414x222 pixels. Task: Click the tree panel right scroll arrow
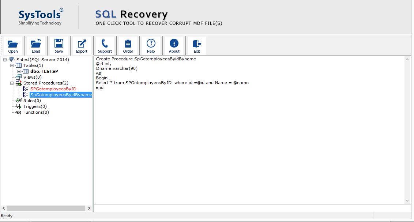(89, 208)
